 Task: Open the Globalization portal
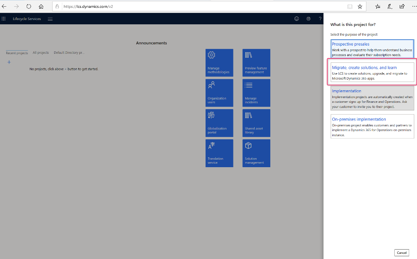coord(219,123)
